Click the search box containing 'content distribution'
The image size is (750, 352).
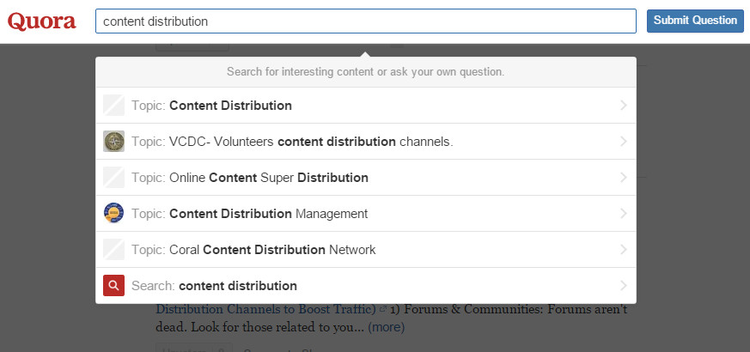click(366, 21)
